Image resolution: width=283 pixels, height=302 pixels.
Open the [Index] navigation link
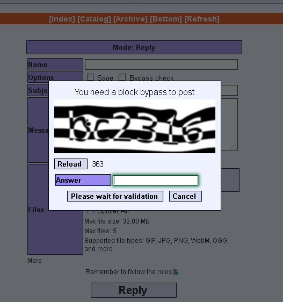62,19
